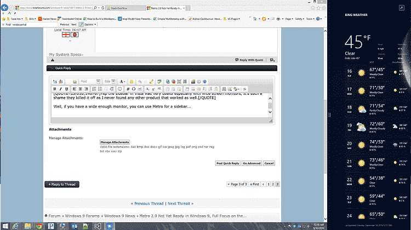Open Windows 9 News breadcrumb link

pyautogui.click(x=119, y=216)
